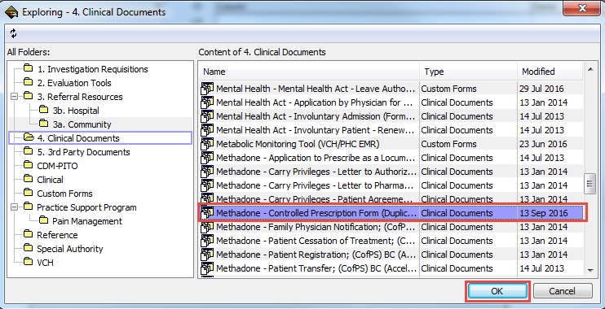Select the 5. 3rd Party Documents folder
The height and width of the screenshot is (309, 605).
[84, 152]
